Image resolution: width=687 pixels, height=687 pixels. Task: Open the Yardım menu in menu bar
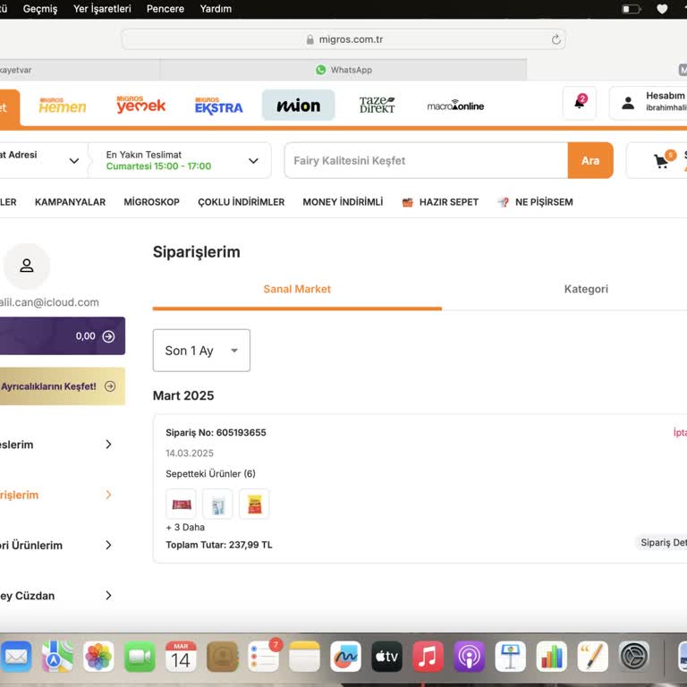click(x=216, y=9)
